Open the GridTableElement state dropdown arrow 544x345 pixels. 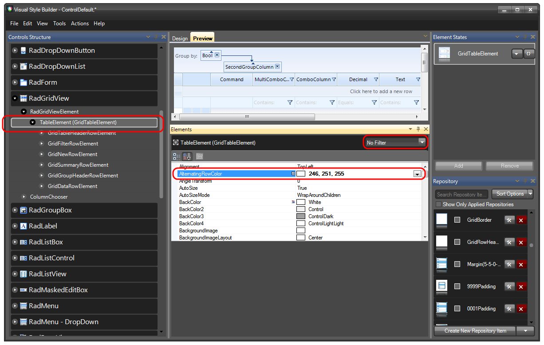click(517, 54)
